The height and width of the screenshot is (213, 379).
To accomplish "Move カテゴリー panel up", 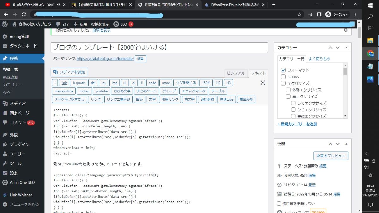I will tap(330, 48).
